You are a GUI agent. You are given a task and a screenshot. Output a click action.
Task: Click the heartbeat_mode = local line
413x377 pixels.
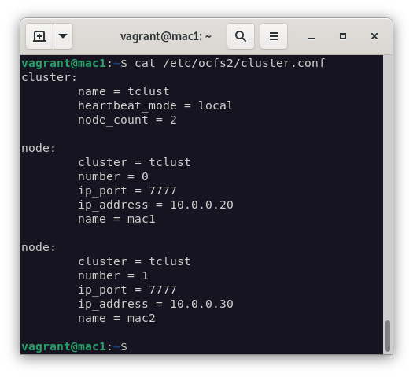click(x=156, y=106)
